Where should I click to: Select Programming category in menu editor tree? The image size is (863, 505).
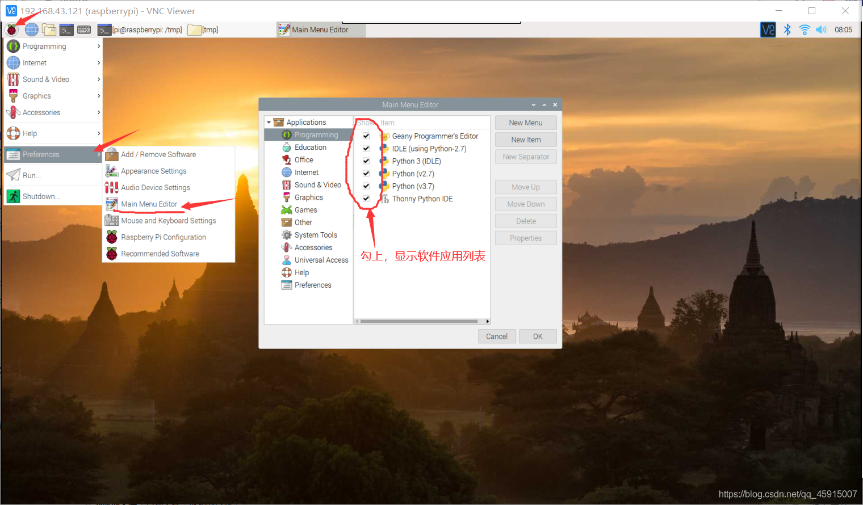pyautogui.click(x=309, y=135)
